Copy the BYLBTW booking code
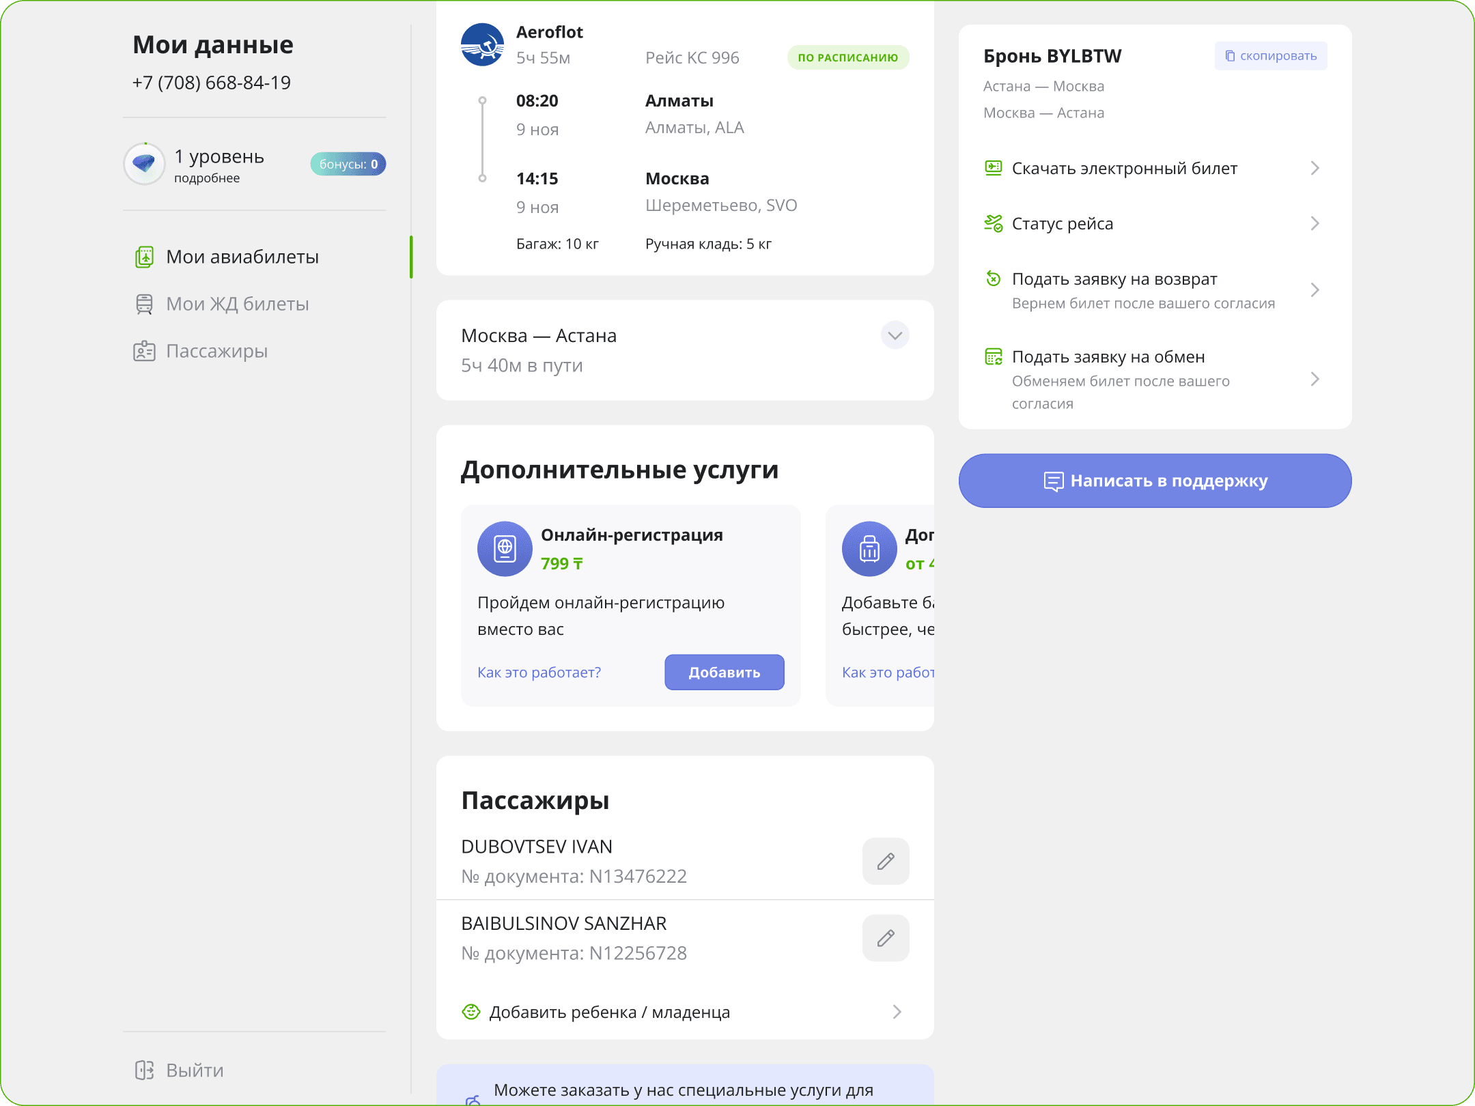This screenshot has height=1106, width=1475. (1270, 56)
